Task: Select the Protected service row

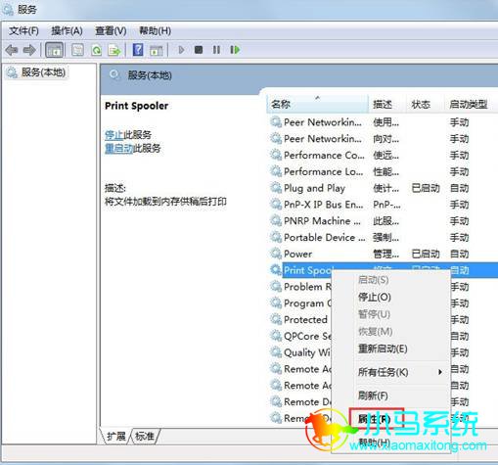Action: 305,319
